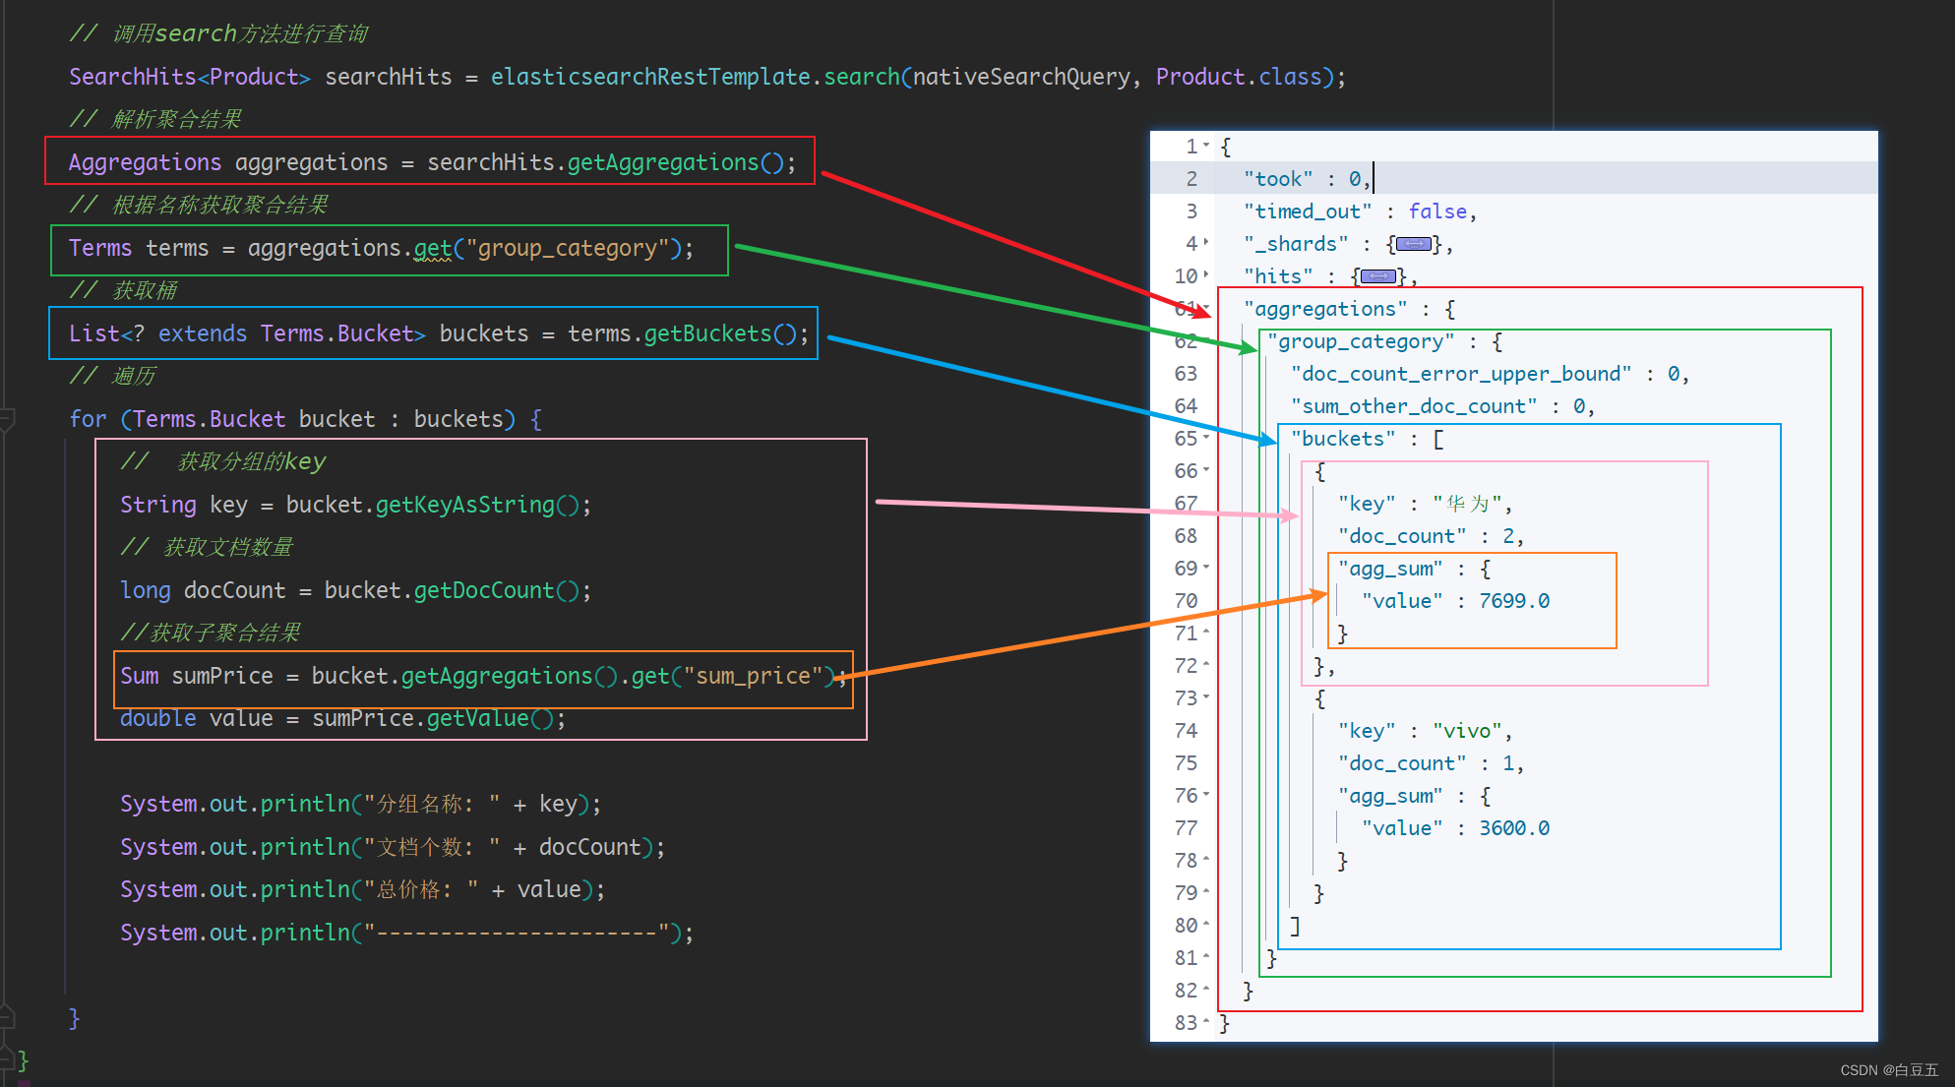Click "sum_other_doc_count" key

pyautogui.click(x=1414, y=406)
